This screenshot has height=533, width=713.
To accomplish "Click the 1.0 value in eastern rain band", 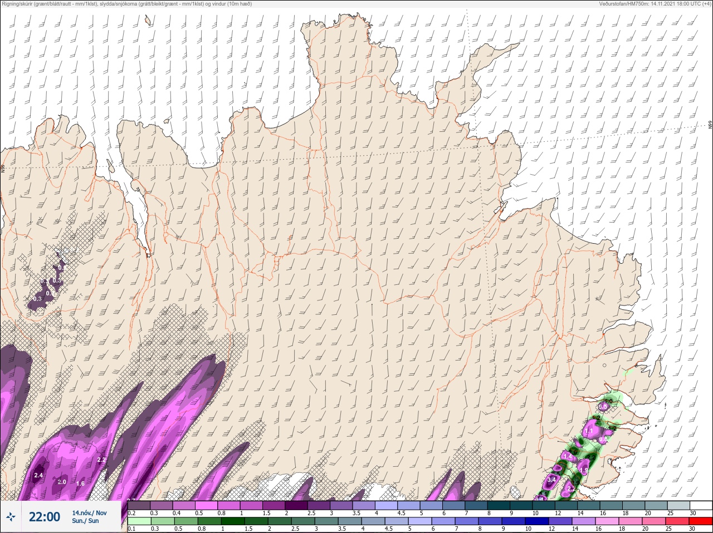I will 608,401.
